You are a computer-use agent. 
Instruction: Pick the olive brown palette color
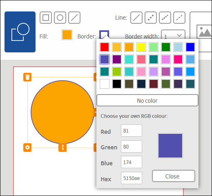(x=129, y=84)
